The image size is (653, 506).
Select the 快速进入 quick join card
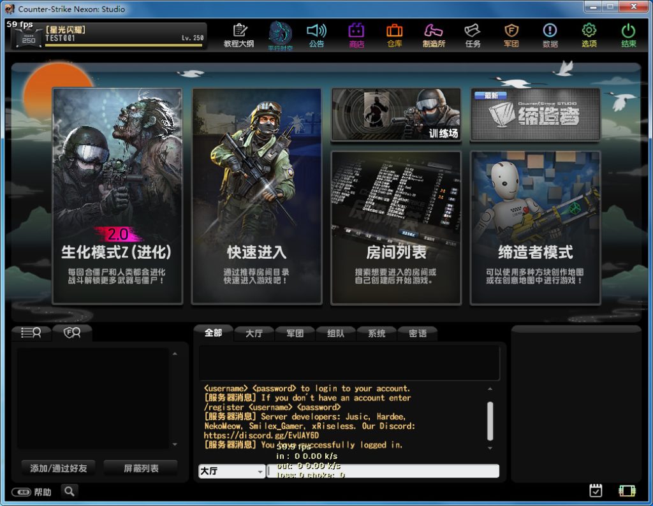[256, 196]
